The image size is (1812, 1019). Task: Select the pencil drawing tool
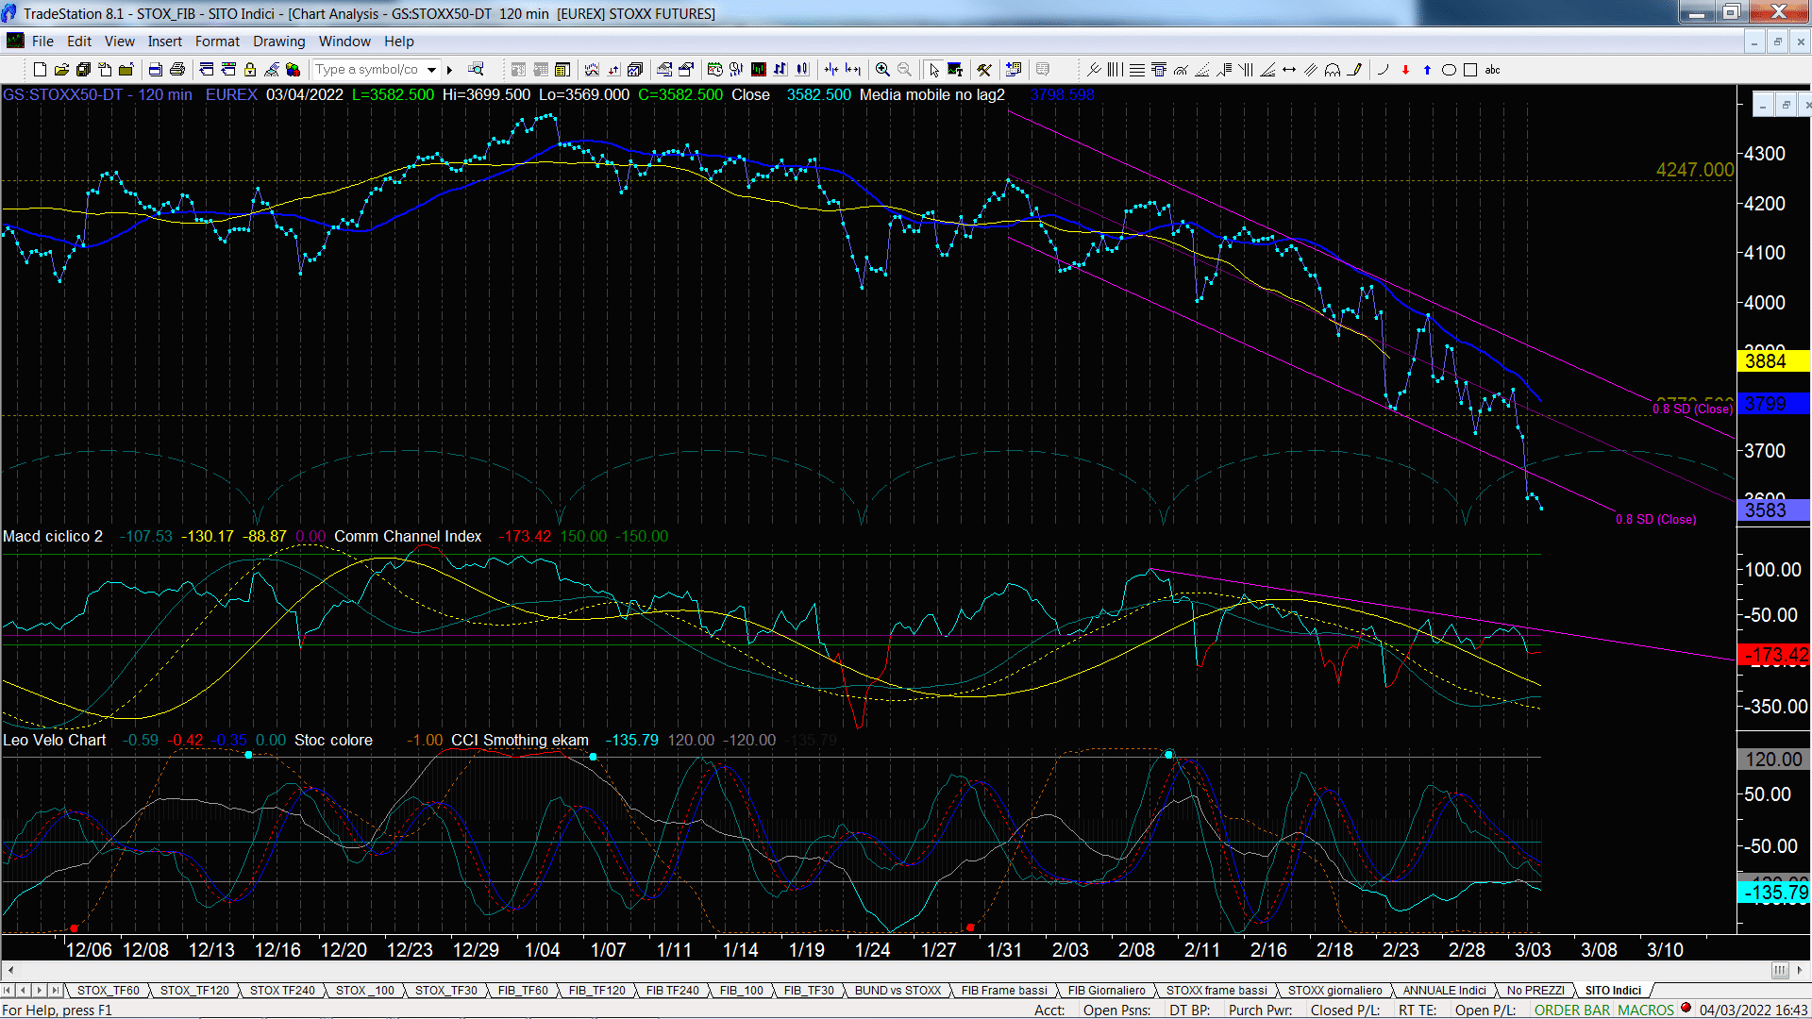click(1354, 69)
